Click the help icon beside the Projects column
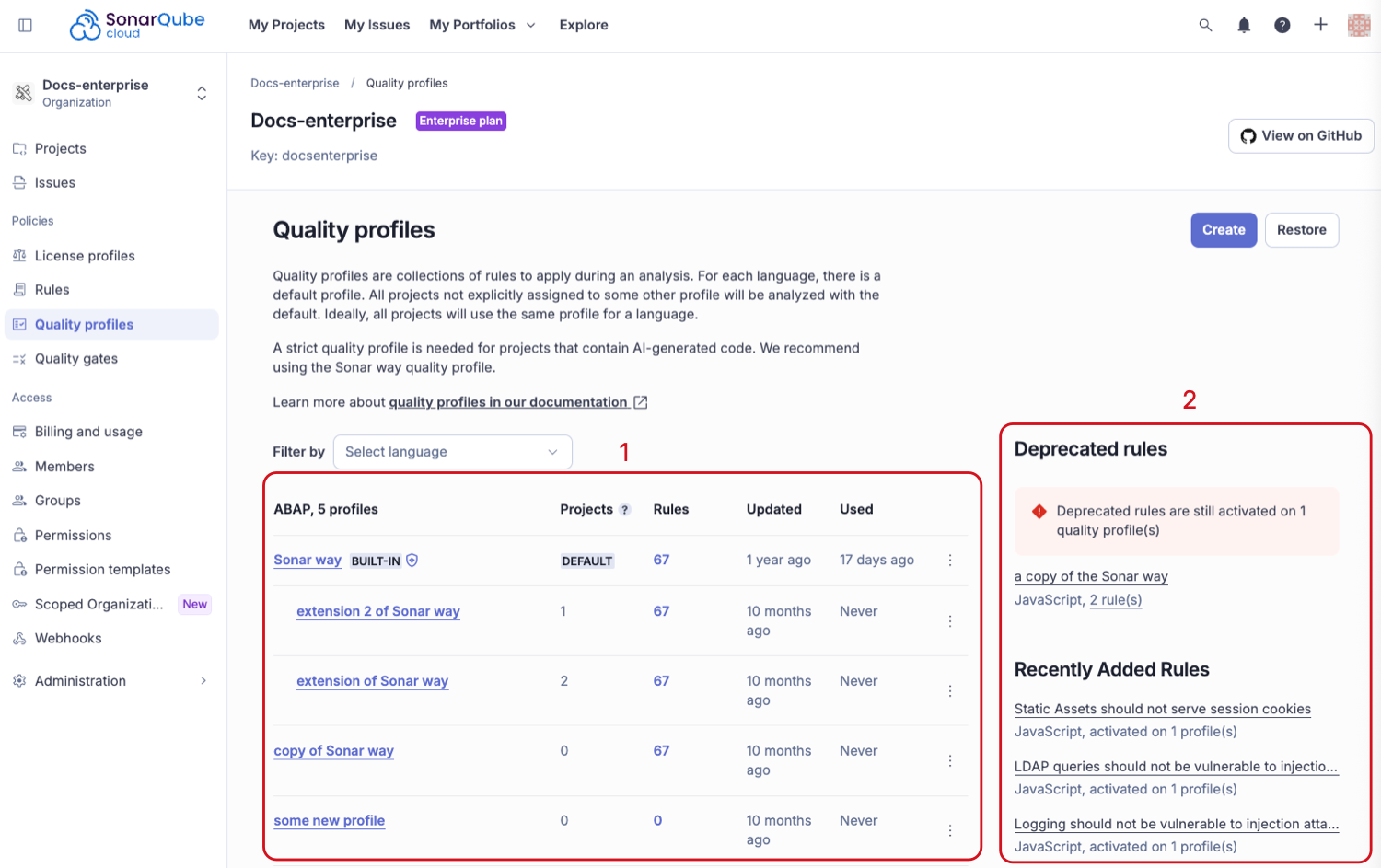The image size is (1381, 868). point(625,509)
